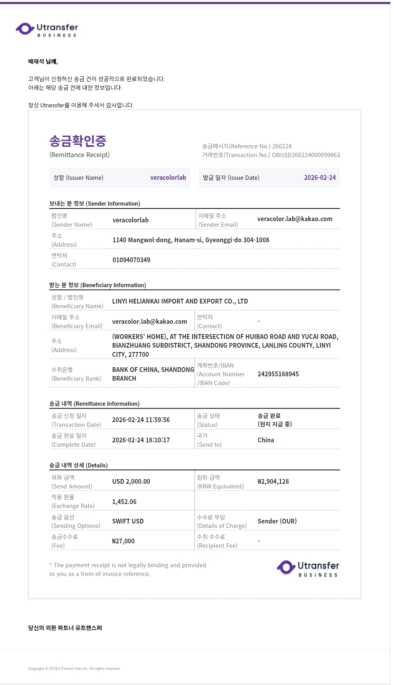Click the complete date 2026-02-24 18:10:17
The width and height of the screenshot is (394, 685).
pos(141,440)
